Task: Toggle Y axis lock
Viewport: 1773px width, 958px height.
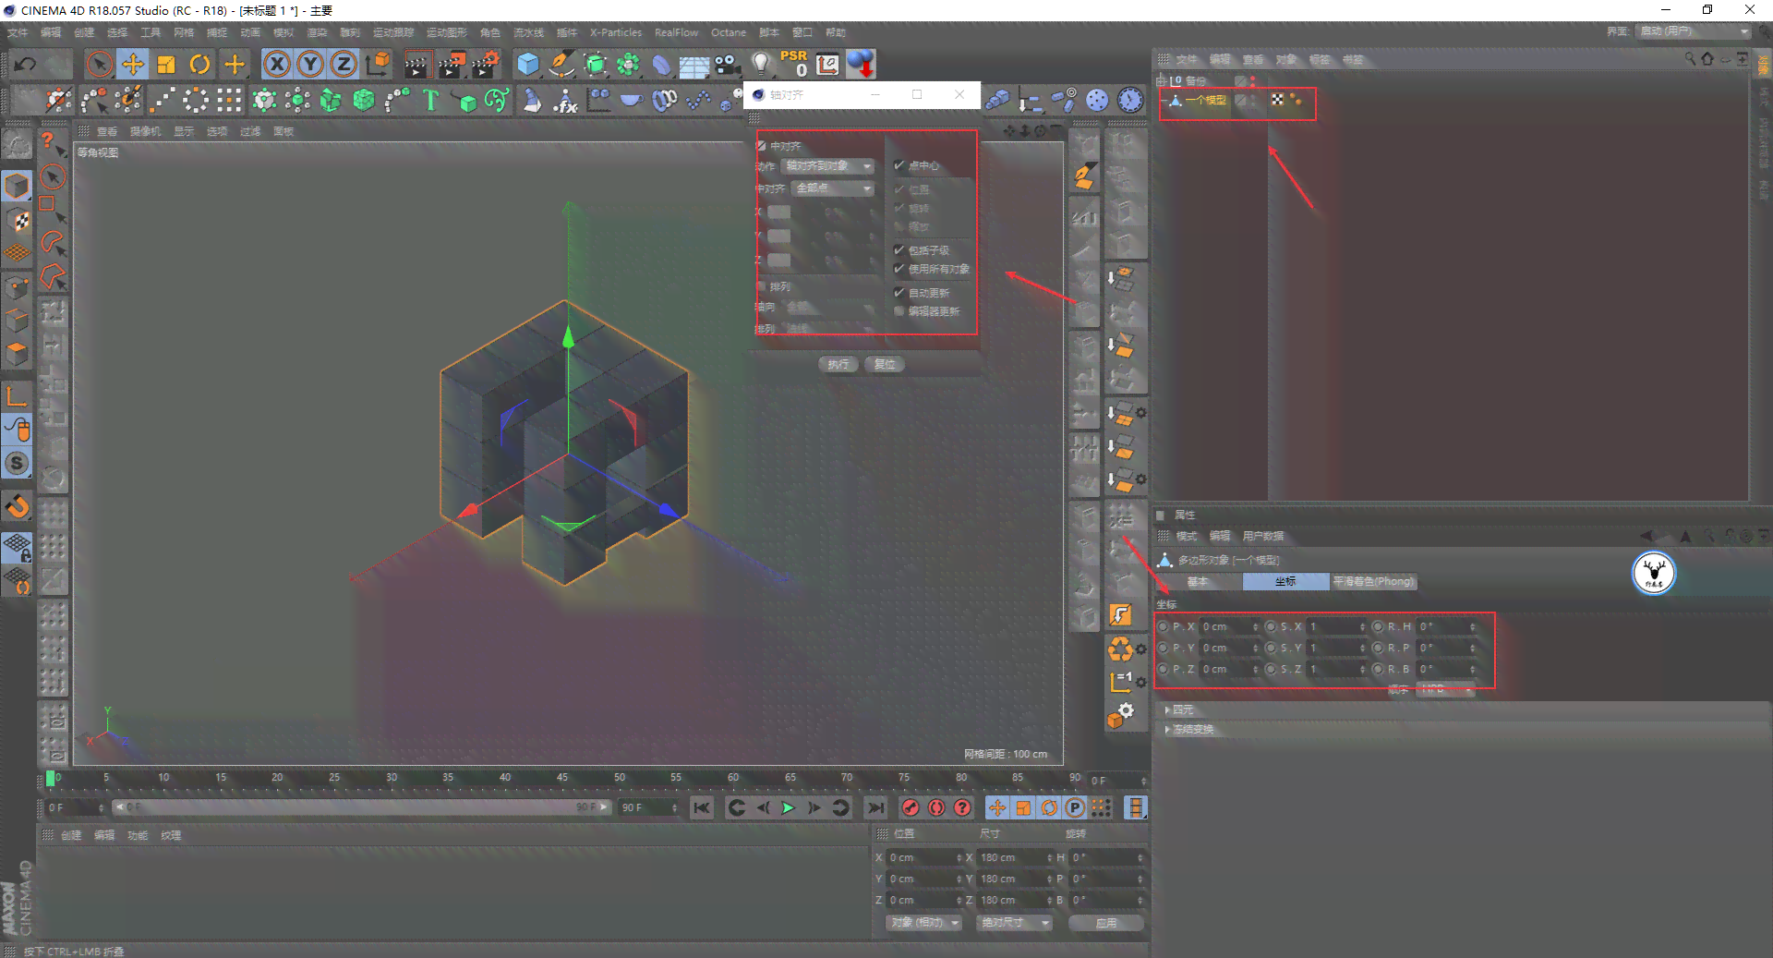Action: tap(310, 64)
